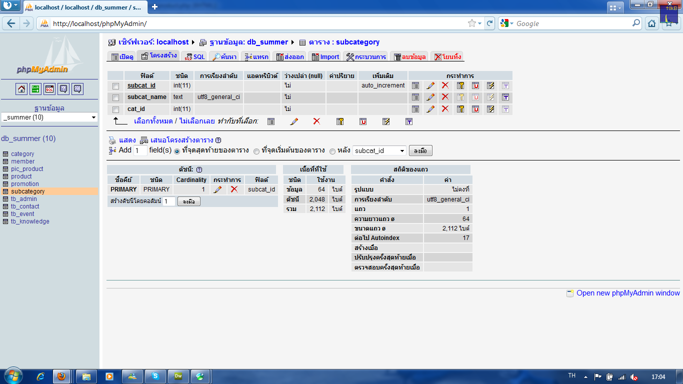683x384 pixels.
Task: Click the index columns count input
Action: pyautogui.click(x=169, y=201)
